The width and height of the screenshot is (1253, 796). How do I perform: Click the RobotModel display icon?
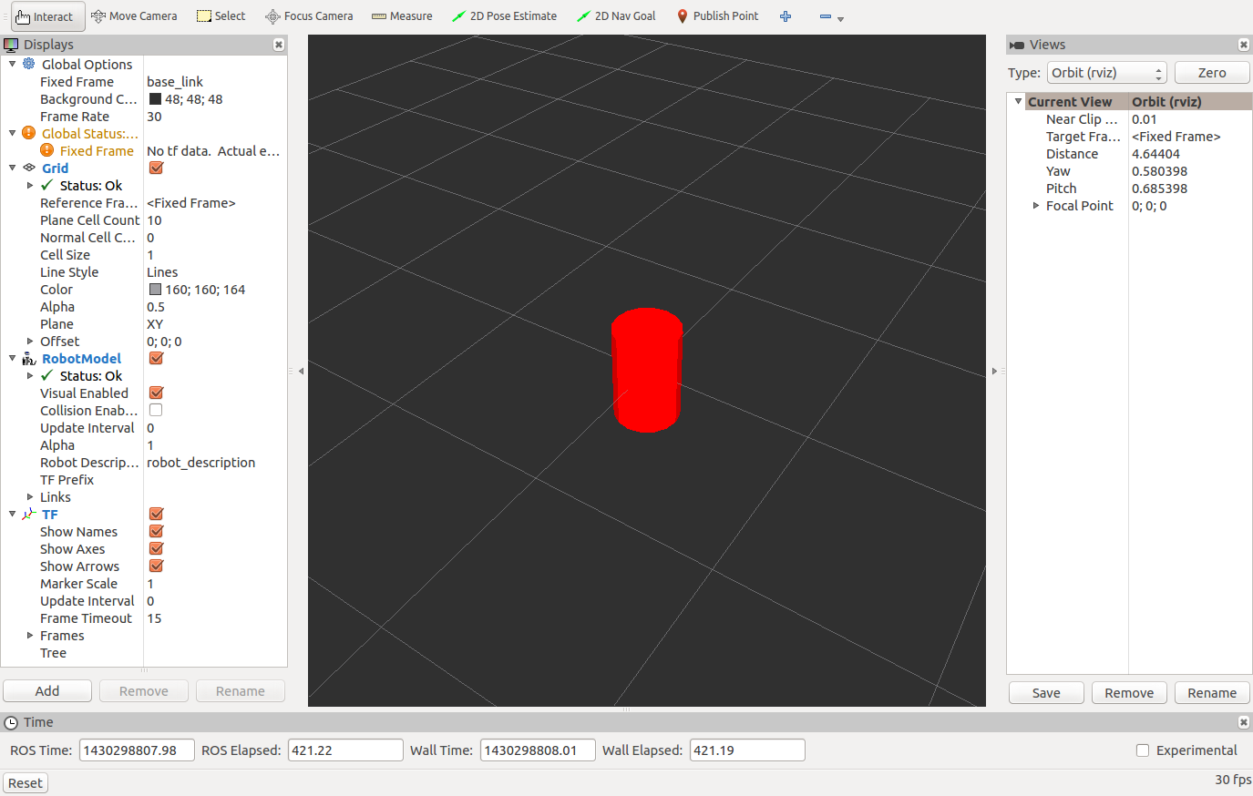point(29,359)
